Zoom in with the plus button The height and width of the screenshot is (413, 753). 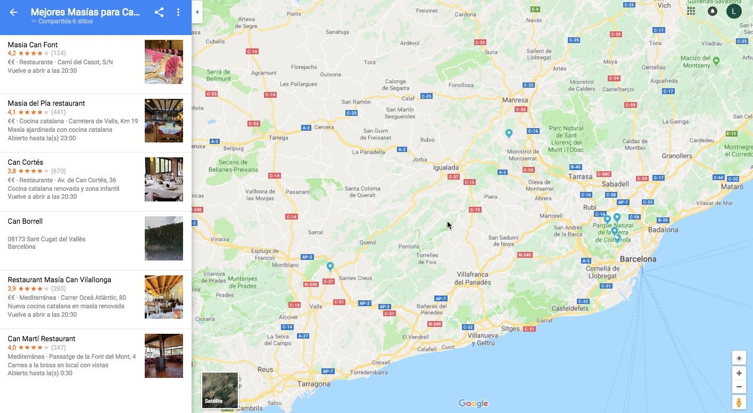tap(739, 373)
